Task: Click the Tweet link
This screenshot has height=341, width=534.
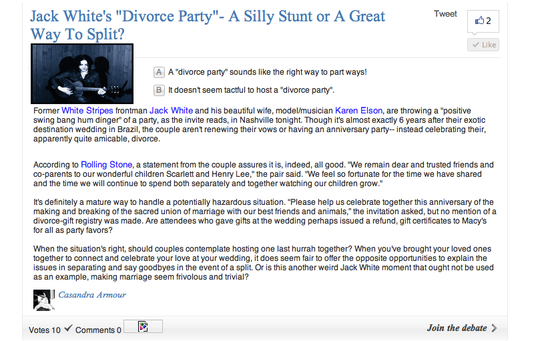Action: [445, 14]
